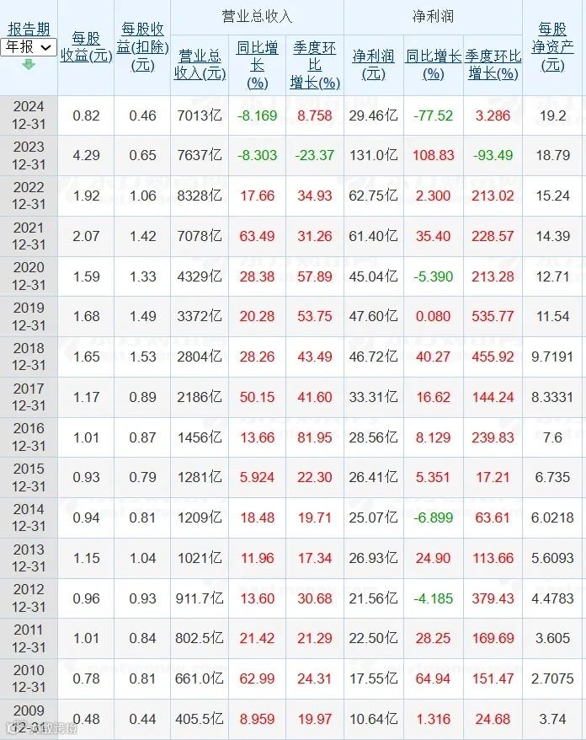Click the 每股收益(元) header link
Screen dimensions: 586x740
86,46
